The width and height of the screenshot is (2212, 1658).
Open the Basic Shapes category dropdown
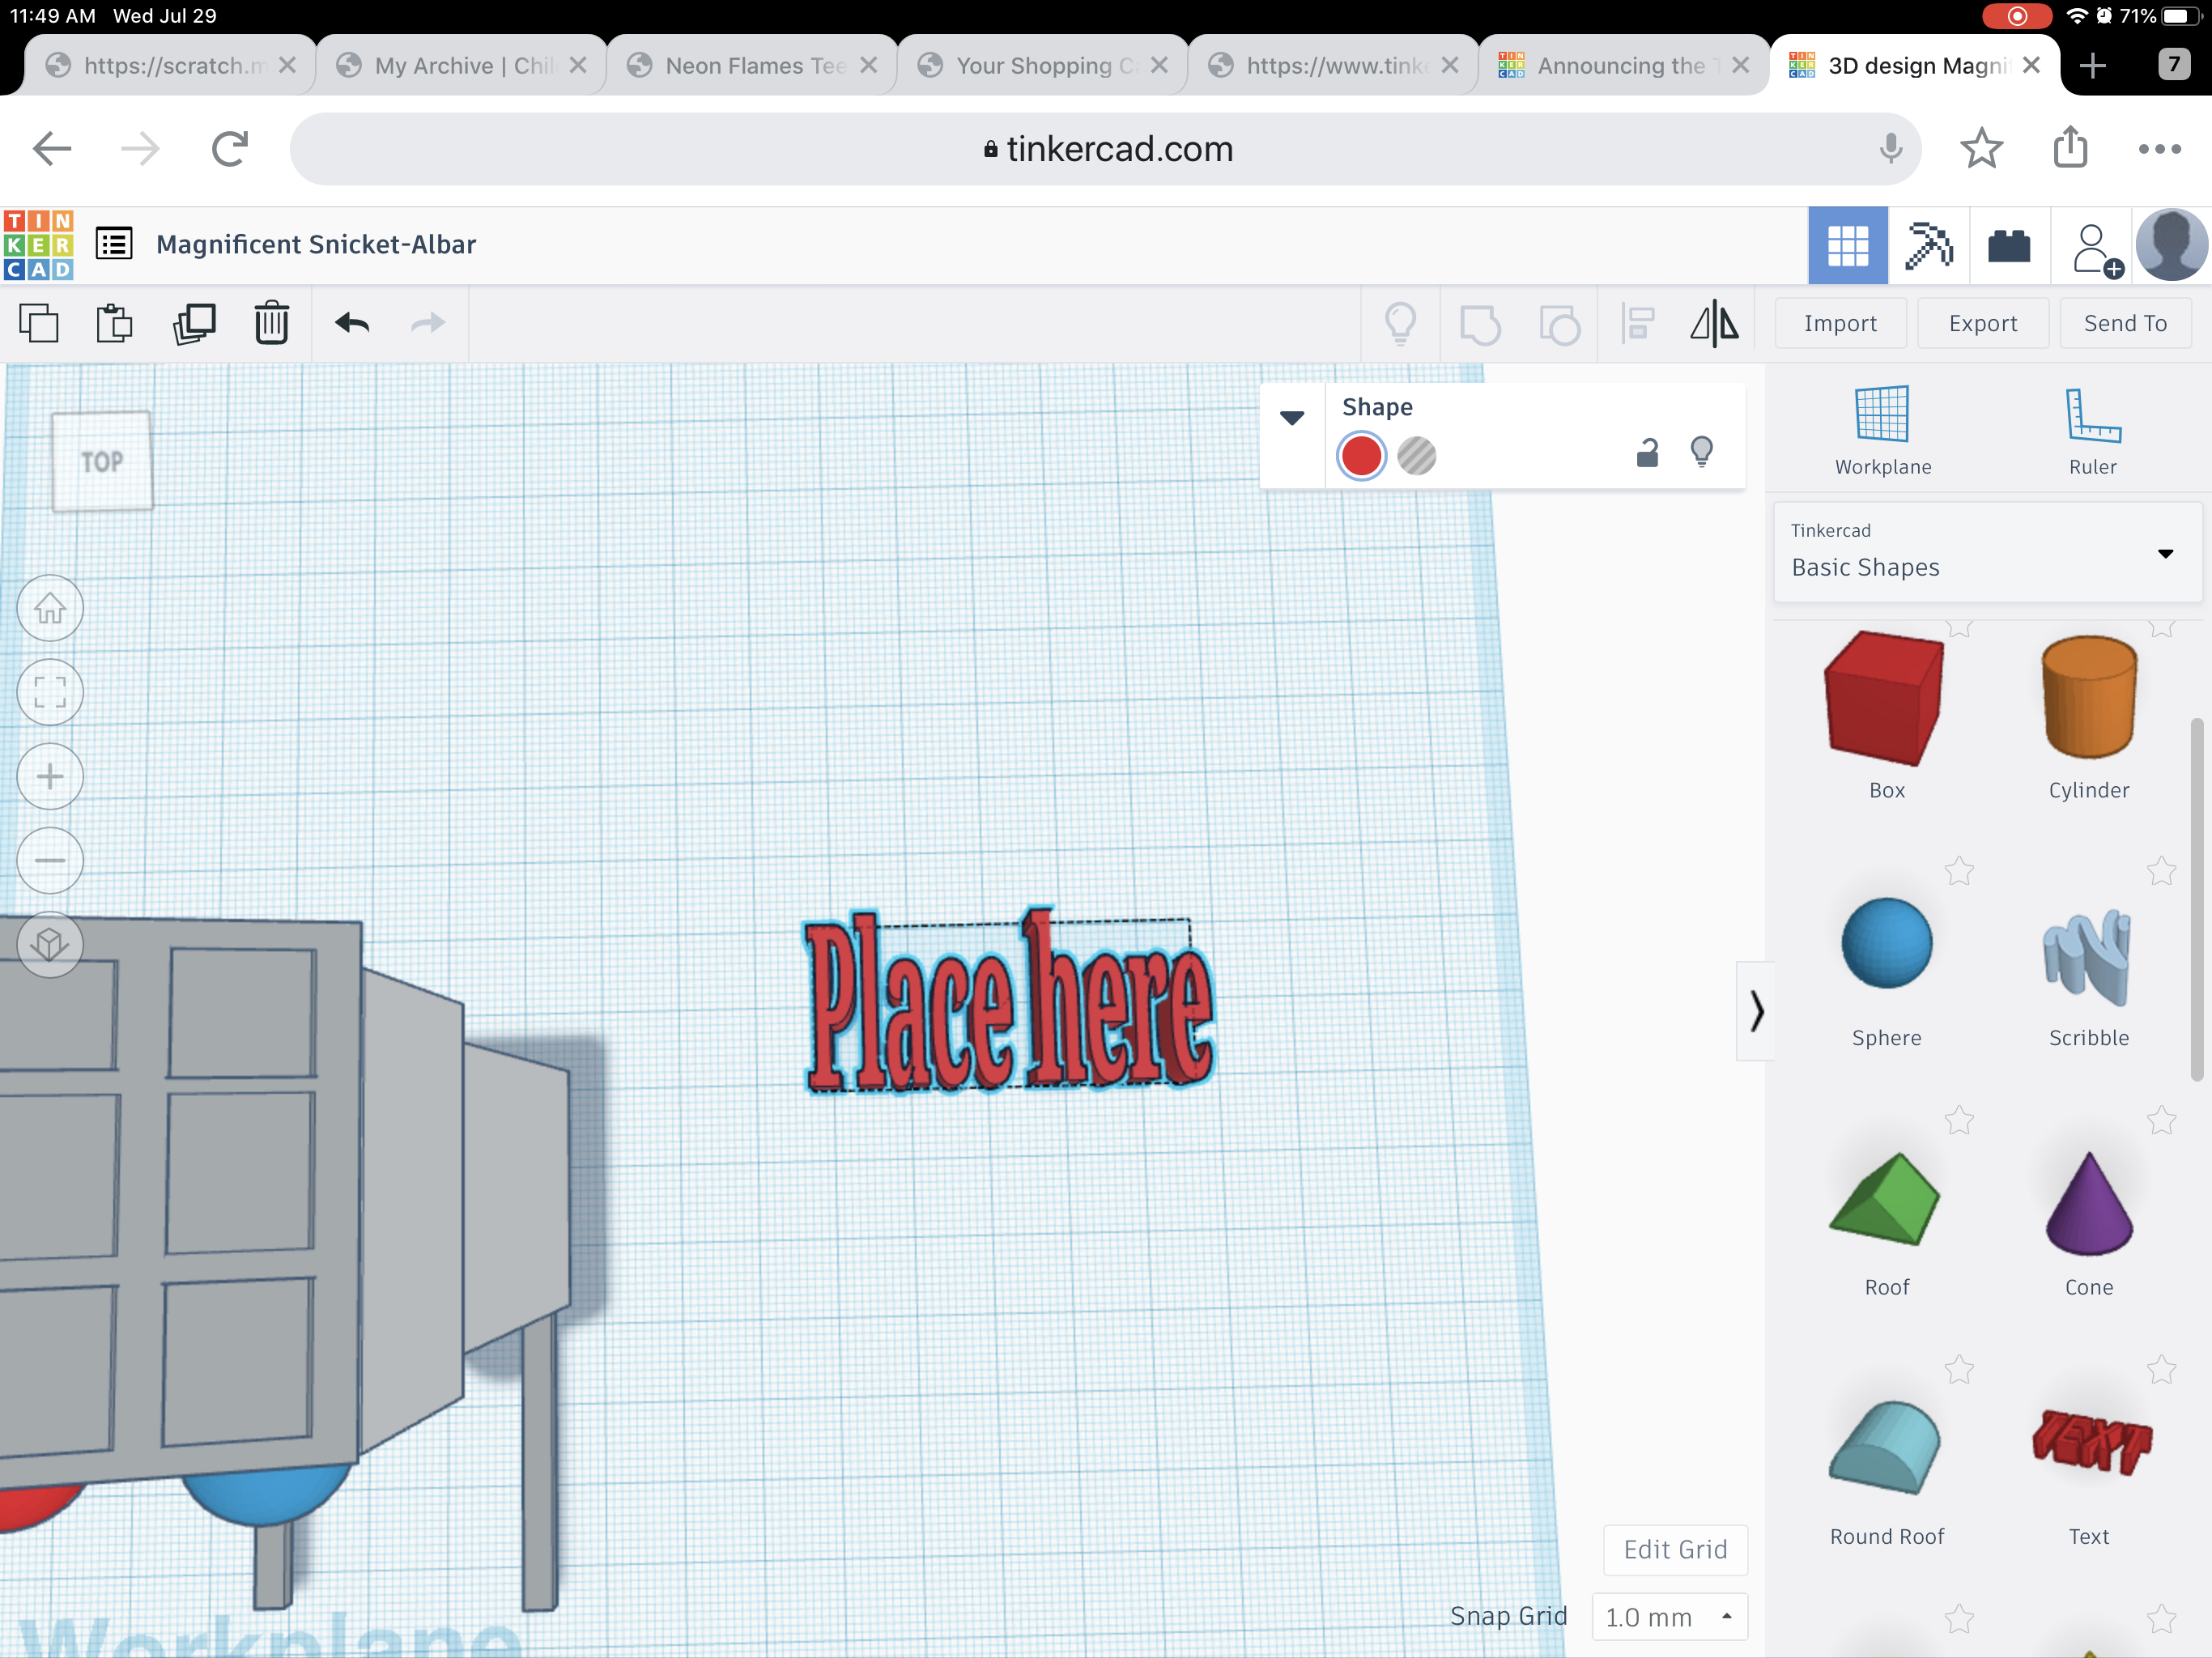1987,553
